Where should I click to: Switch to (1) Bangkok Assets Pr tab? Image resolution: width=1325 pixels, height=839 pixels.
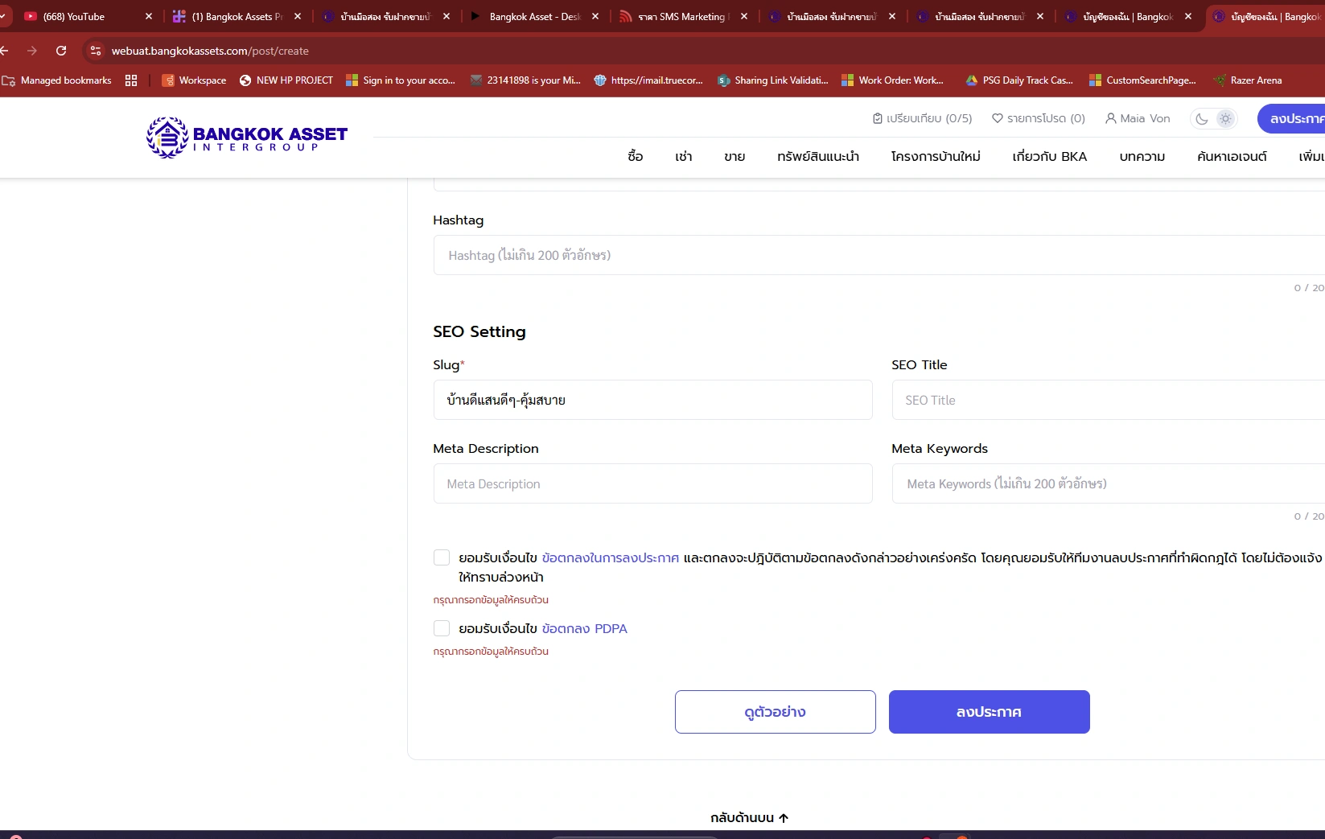(237, 16)
